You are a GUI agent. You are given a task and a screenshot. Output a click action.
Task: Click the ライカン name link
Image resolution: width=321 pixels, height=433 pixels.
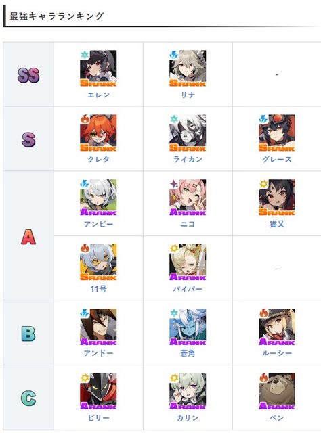tap(188, 160)
